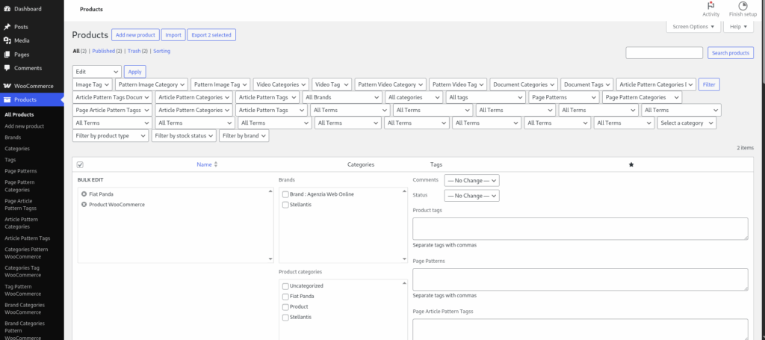Show Published products link

(x=103, y=51)
